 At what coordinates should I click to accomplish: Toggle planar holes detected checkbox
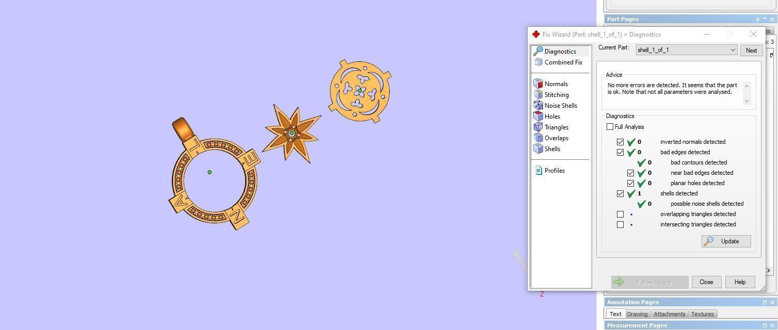[x=630, y=183]
